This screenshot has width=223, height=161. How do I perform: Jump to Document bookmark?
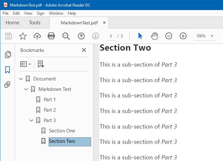(44, 79)
